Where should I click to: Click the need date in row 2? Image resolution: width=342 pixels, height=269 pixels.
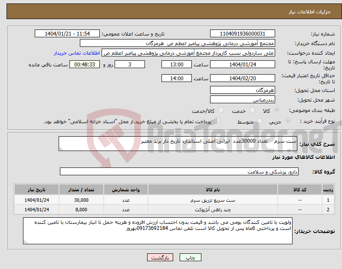36,210
